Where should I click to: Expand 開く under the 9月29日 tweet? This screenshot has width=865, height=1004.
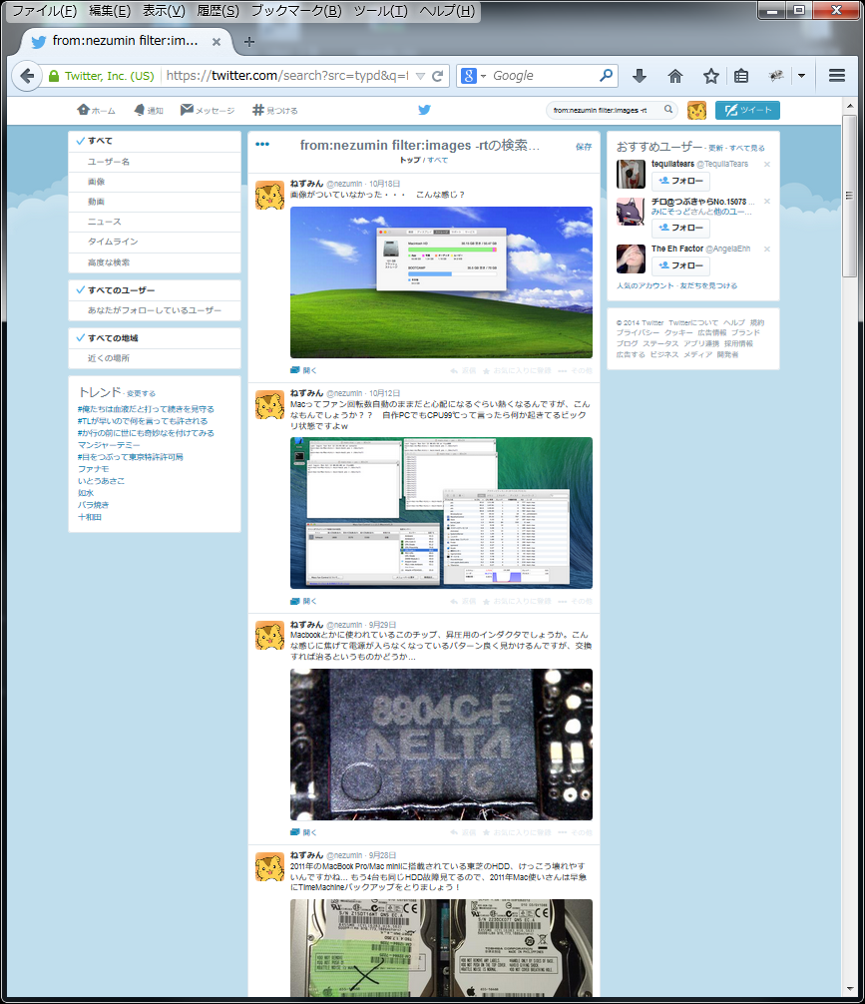(x=304, y=832)
